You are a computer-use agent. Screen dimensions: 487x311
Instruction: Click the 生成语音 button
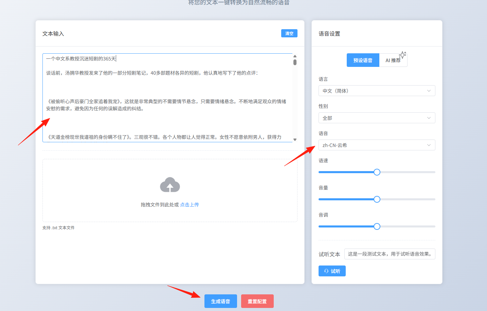[x=220, y=301]
